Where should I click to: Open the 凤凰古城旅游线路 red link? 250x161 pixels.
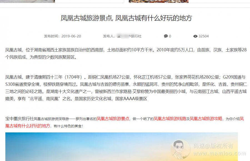(170, 119)
